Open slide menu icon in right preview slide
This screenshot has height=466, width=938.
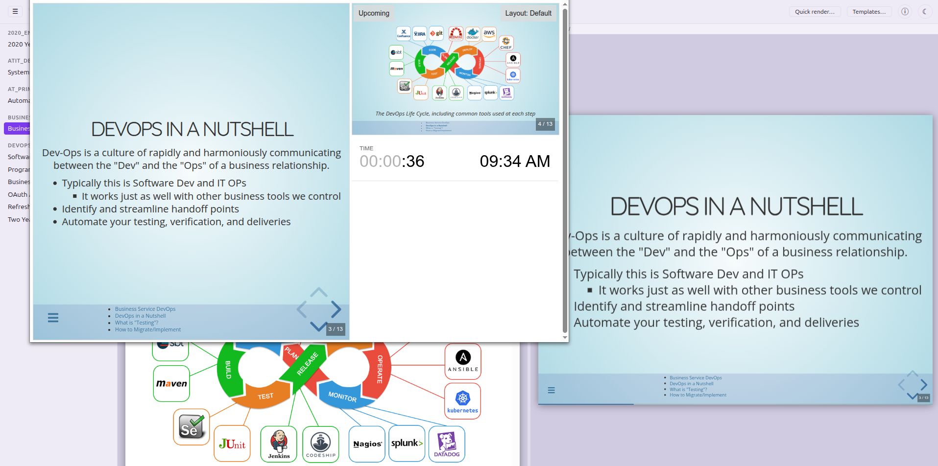[551, 390]
